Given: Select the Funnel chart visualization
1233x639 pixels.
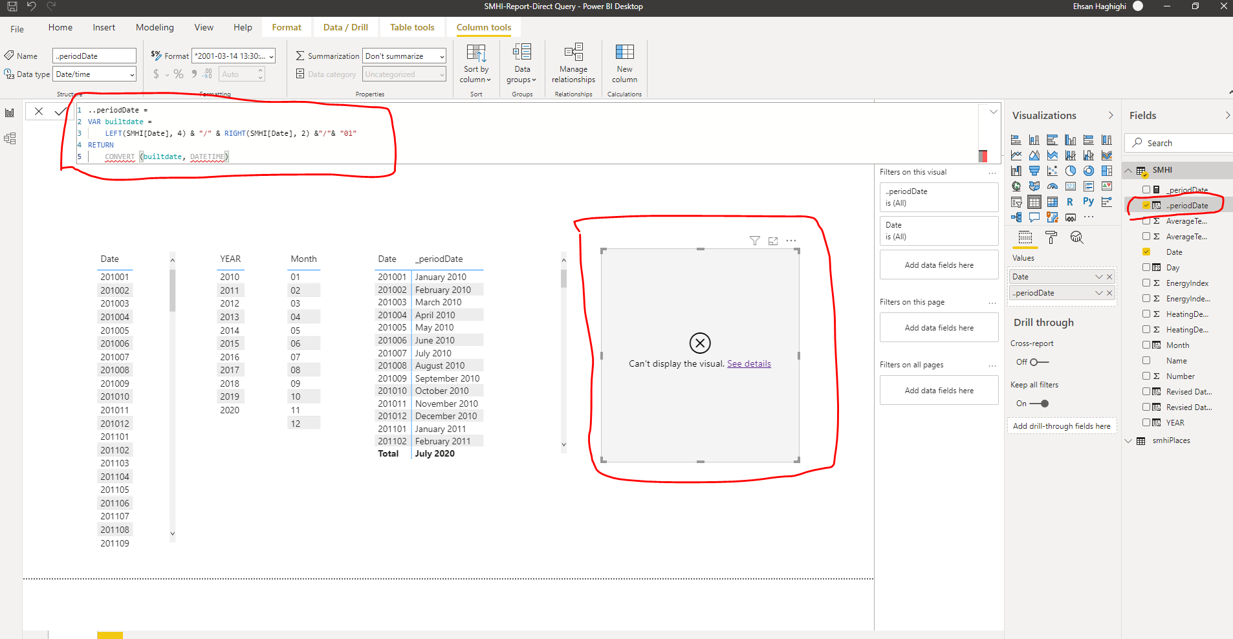Looking at the screenshot, I should pos(1034,171).
